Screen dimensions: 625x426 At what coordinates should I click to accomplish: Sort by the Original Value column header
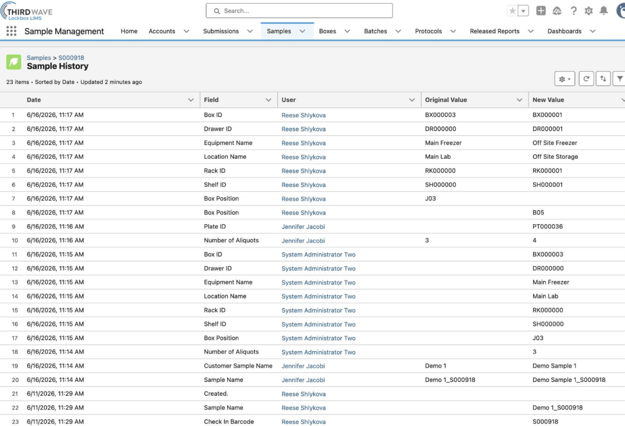446,100
